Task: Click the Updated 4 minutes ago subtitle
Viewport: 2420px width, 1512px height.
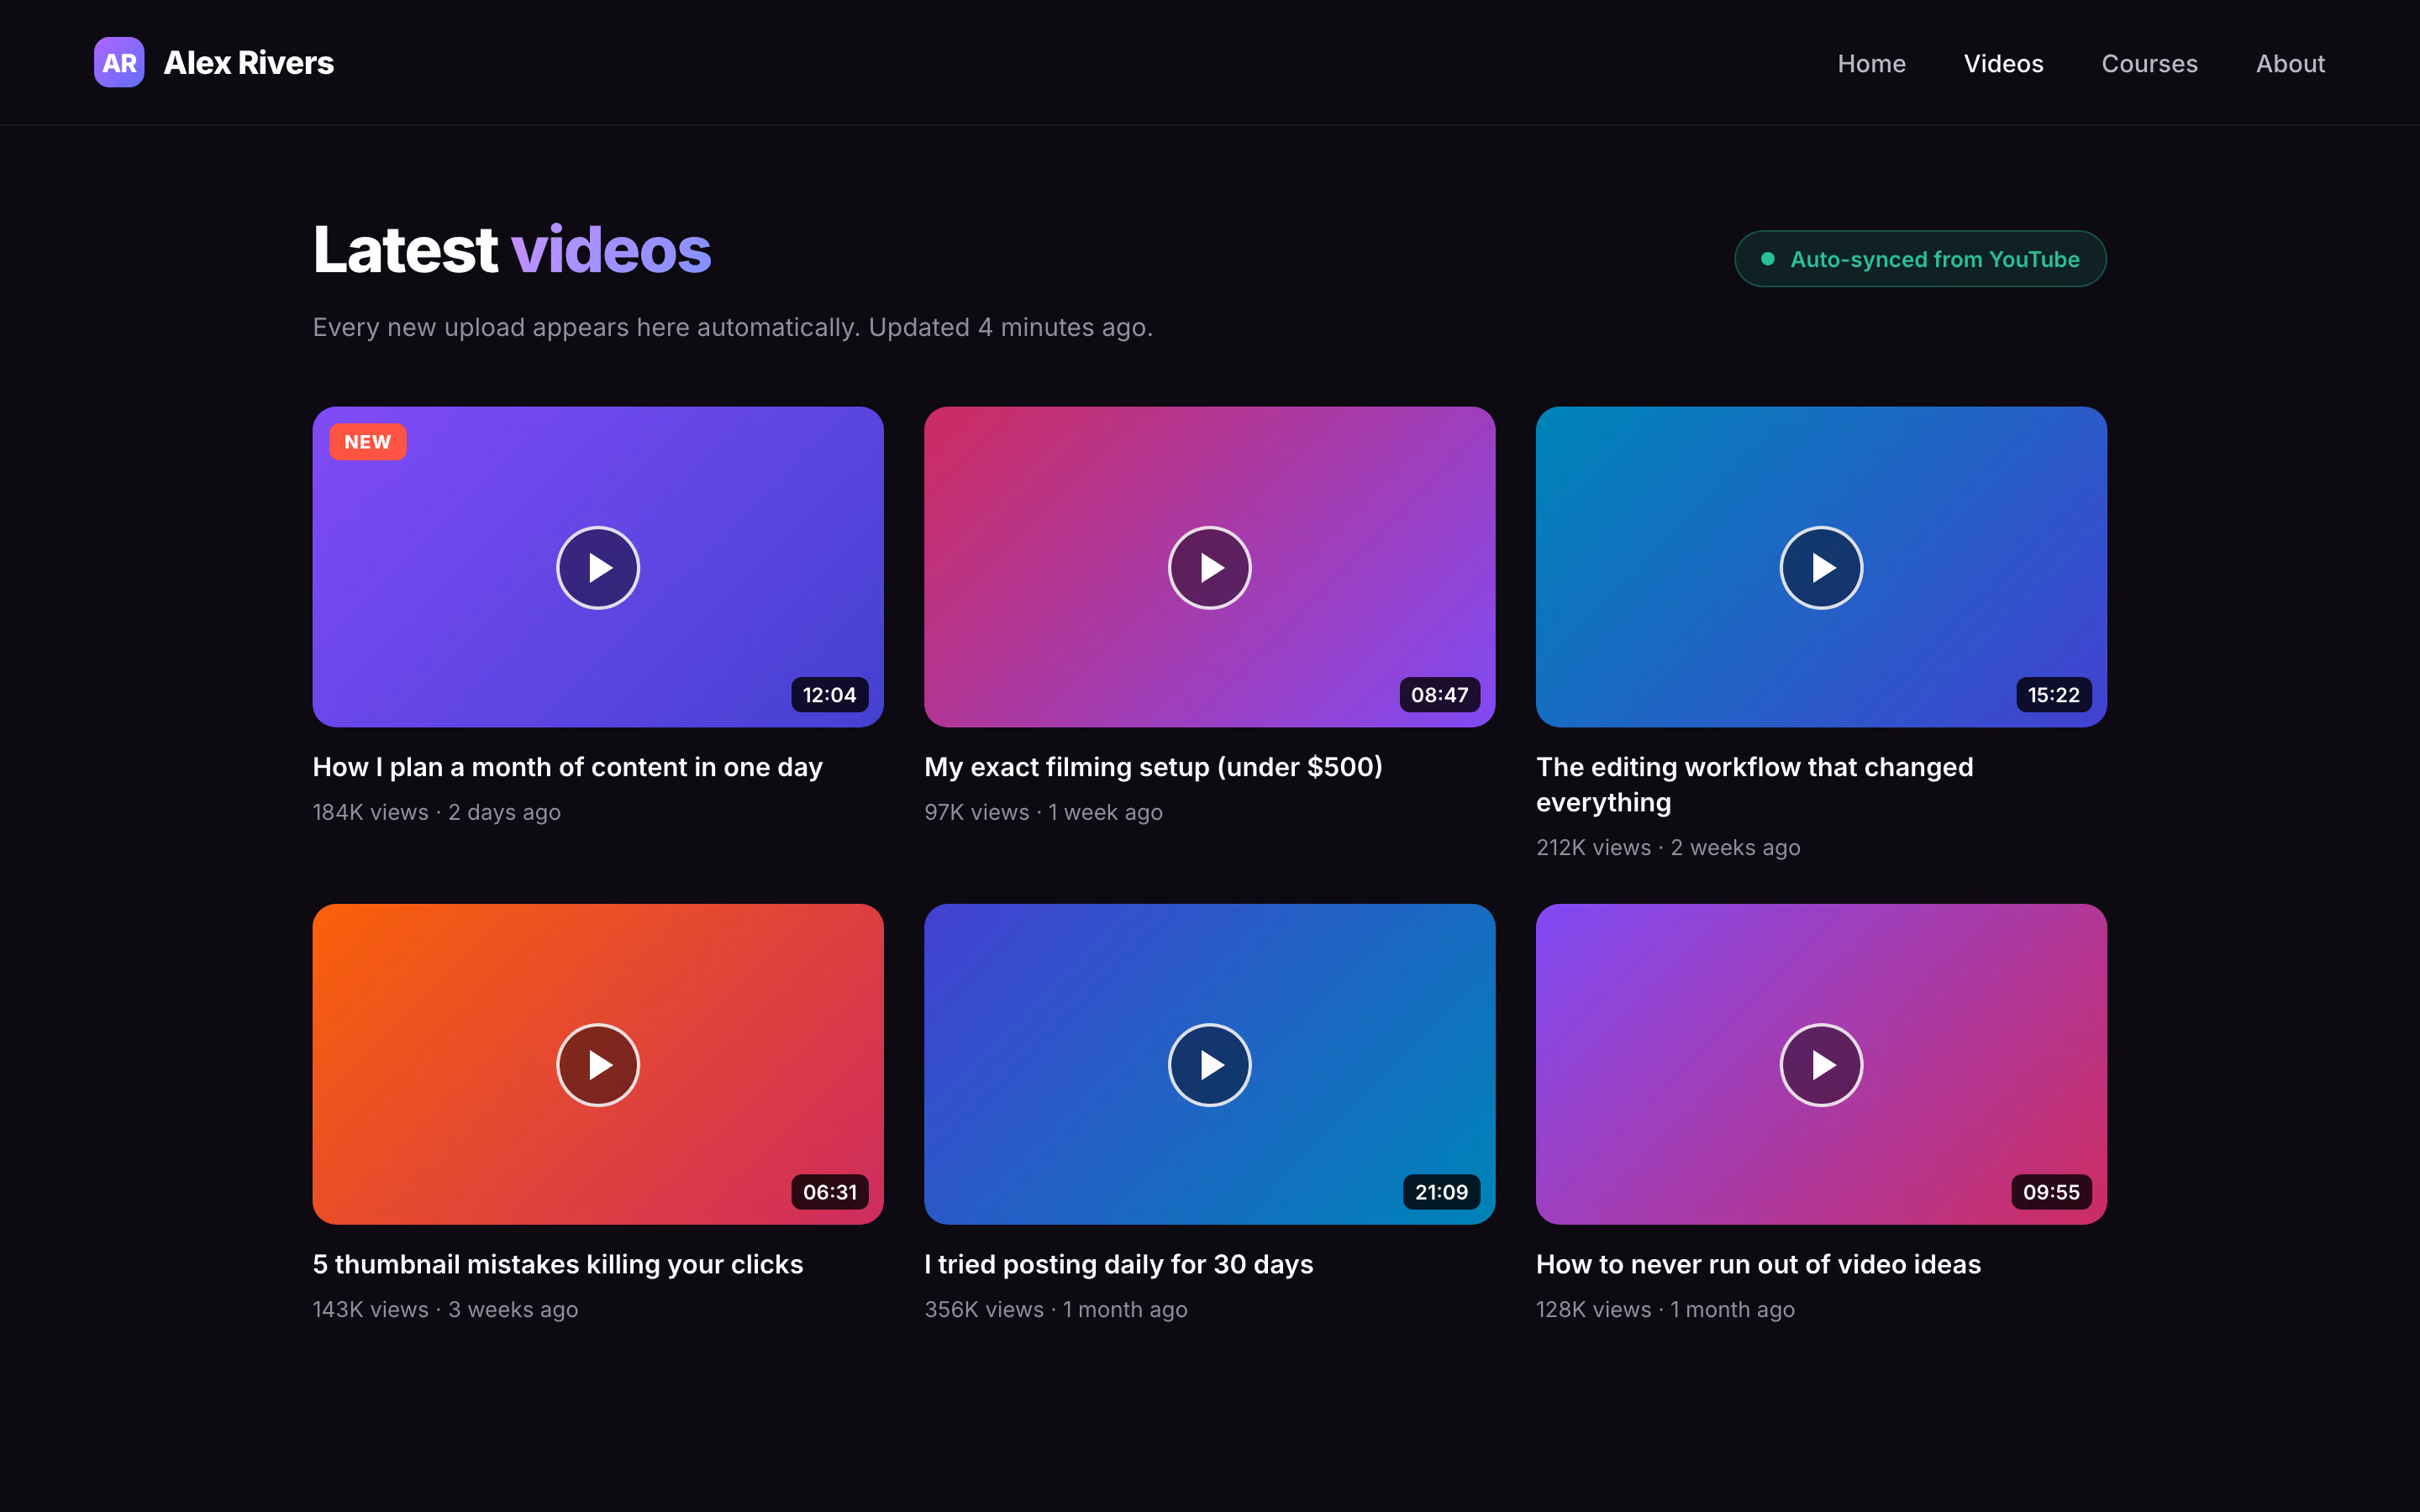Action: click(732, 328)
